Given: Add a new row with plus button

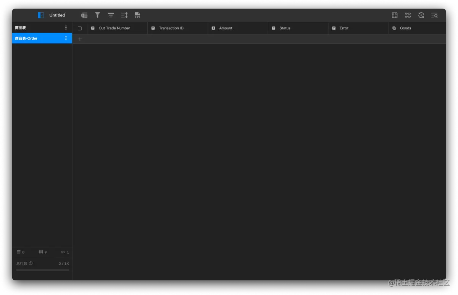Looking at the screenshot, I should (x=80, y=39).
